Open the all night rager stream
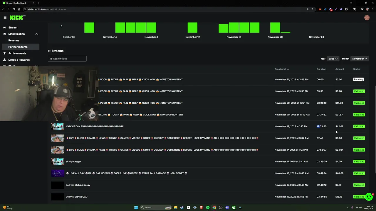Viewport: 376px width, 211px height. [73, 161]
